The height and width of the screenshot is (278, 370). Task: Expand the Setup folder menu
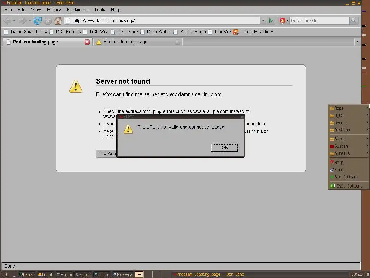349,139
